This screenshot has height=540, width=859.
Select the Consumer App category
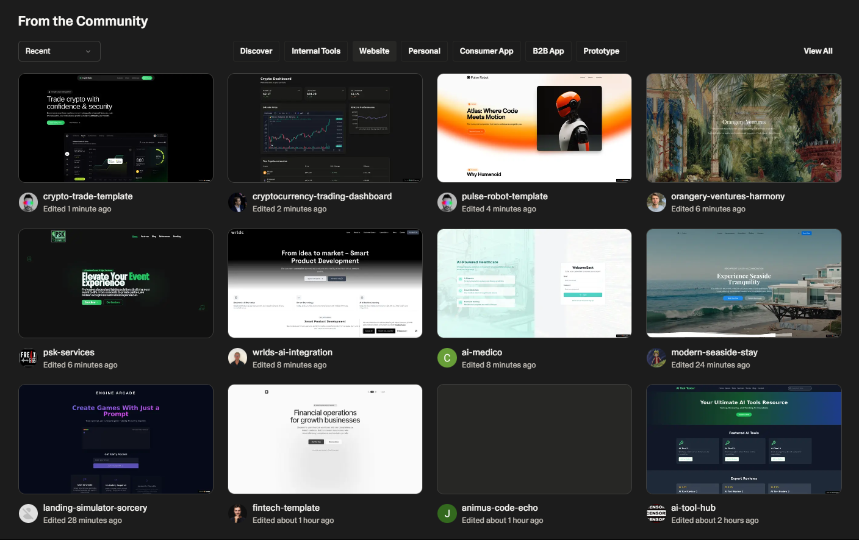pos(486,51)
